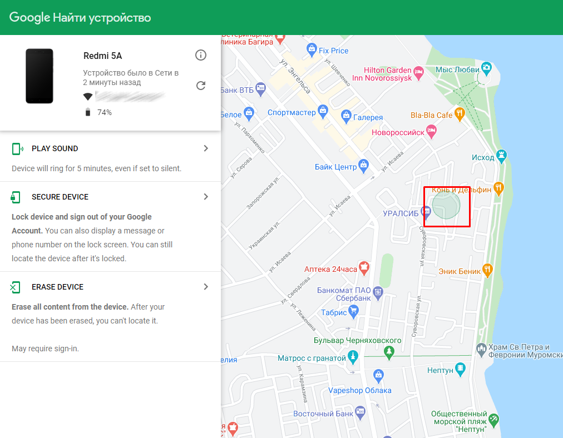
Task: Select the Fix Price shop marker
Action: pyautogui.click(x=312, y=49)
